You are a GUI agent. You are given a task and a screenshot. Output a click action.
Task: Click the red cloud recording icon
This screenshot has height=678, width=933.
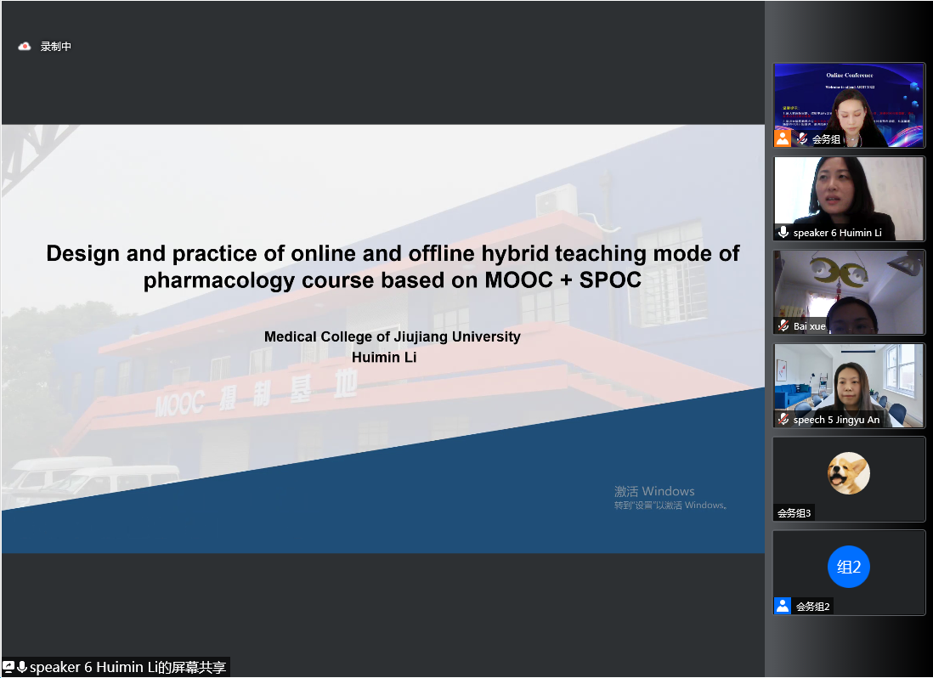pyautogui.click(x=25, y=47)
